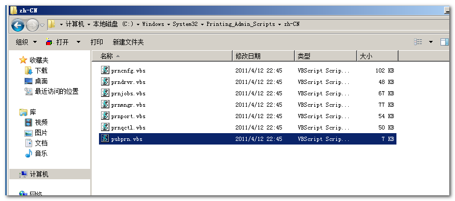Select file name pubprn.vbs
This screenshot has width=455, height=201.
127,139
